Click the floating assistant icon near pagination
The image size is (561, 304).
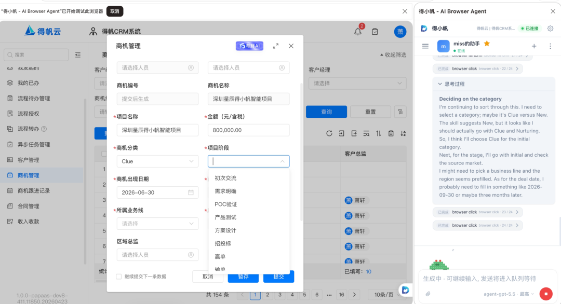tap(405, 289)
